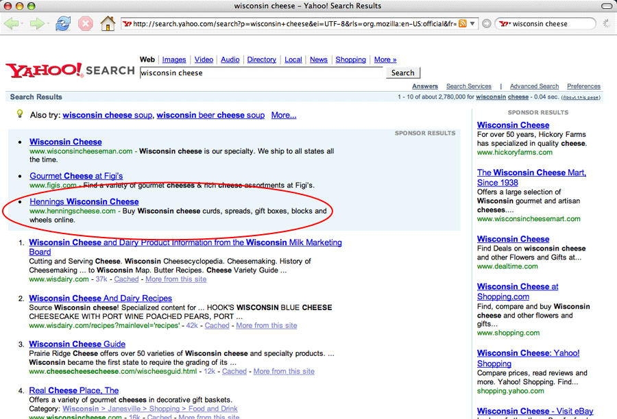This screenshot has width=617, height=419.
Task: Open wisconsincheeseman.com sponsor Wisconsin Cheese link
Action: point(66,142)
